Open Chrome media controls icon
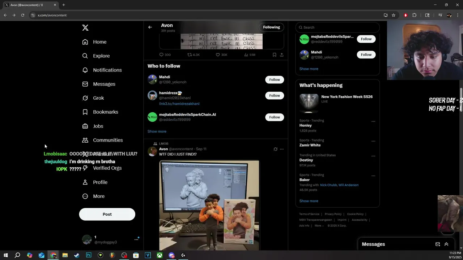This screenshot has height=260, width=463. click(440, 15)
